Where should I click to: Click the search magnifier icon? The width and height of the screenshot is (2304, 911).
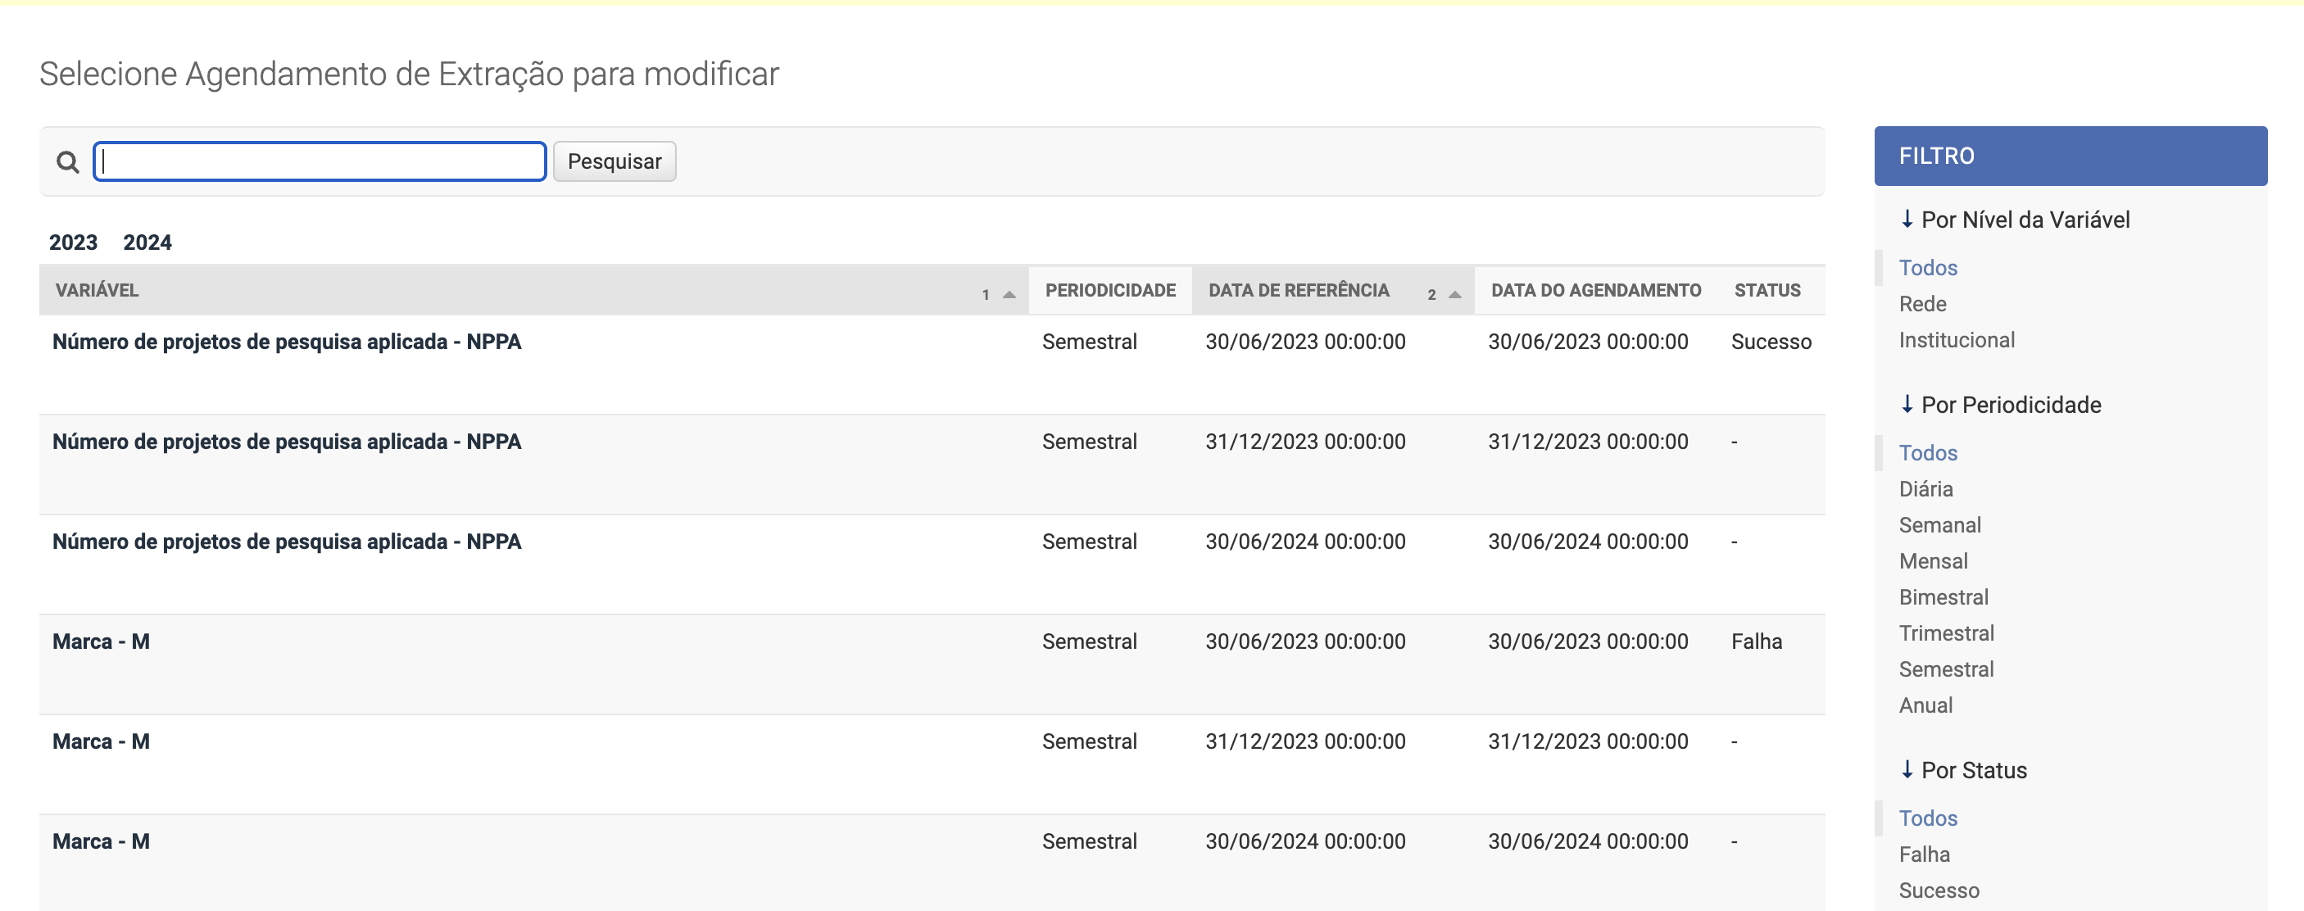pos(68,162)
